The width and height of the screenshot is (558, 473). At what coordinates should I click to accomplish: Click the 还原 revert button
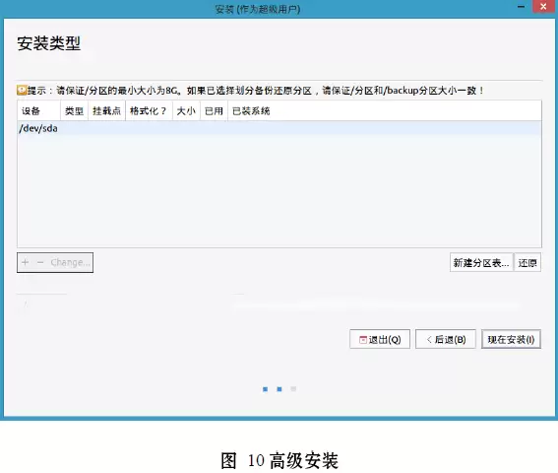coord(527,263)
